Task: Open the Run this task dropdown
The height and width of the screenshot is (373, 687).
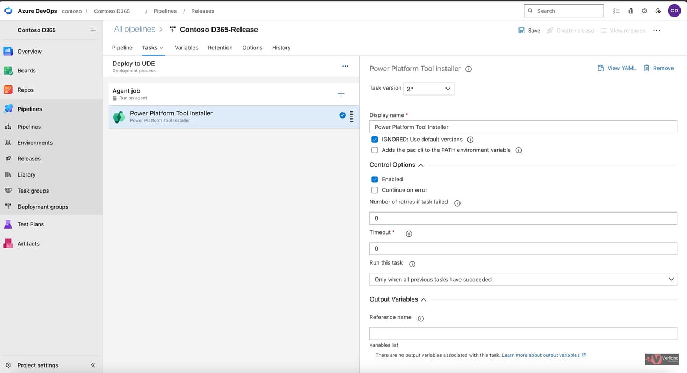Action: coord(523,279)
